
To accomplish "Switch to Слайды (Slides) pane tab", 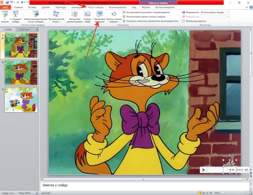I will [8, 30].
